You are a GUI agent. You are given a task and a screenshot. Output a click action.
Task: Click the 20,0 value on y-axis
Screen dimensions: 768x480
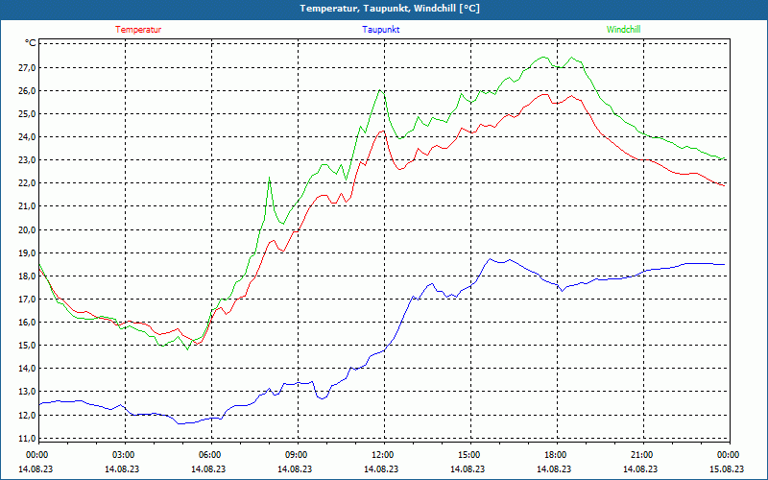point(27,229)
